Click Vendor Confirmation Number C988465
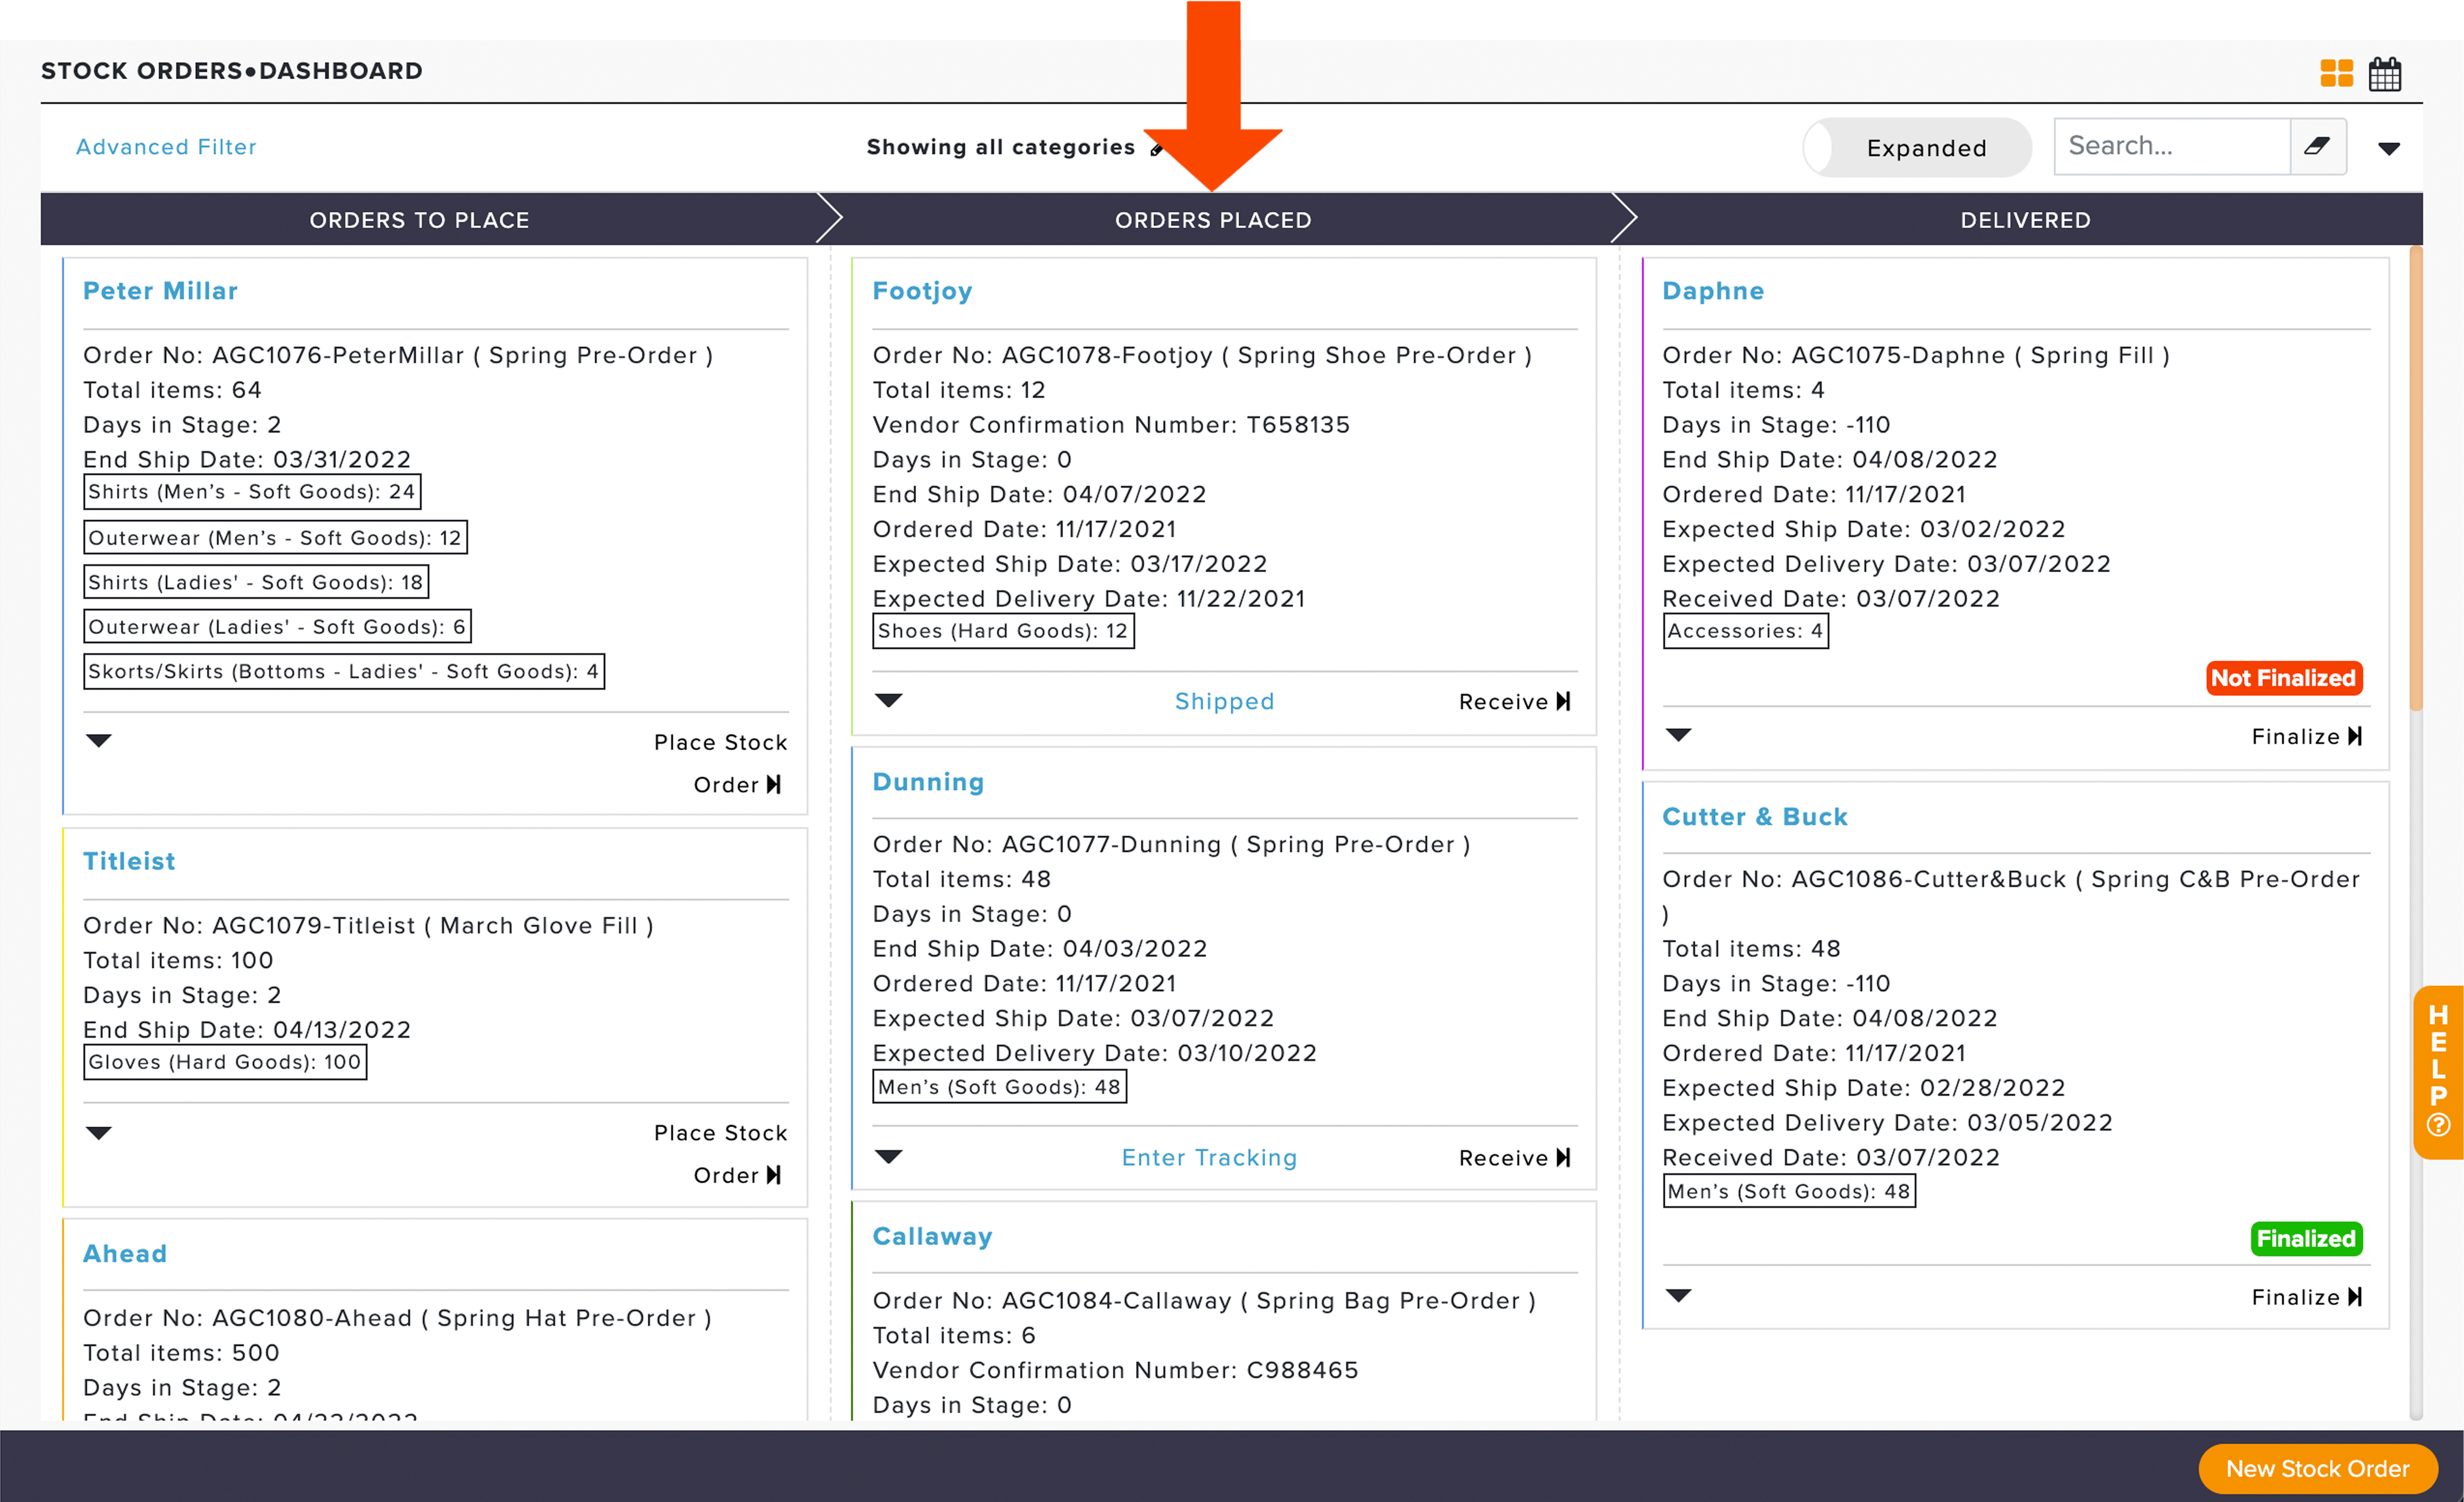The width and height of the screenshot is (2464, 1502). coord(1115,1370)
